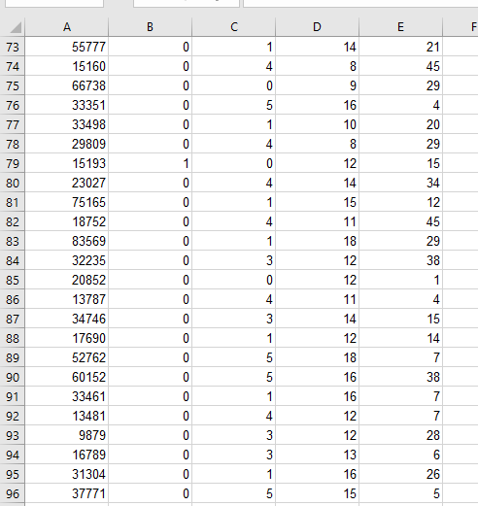Click cell containing 20852
This screenshot has width=478, height=506.
coord(67,280)
